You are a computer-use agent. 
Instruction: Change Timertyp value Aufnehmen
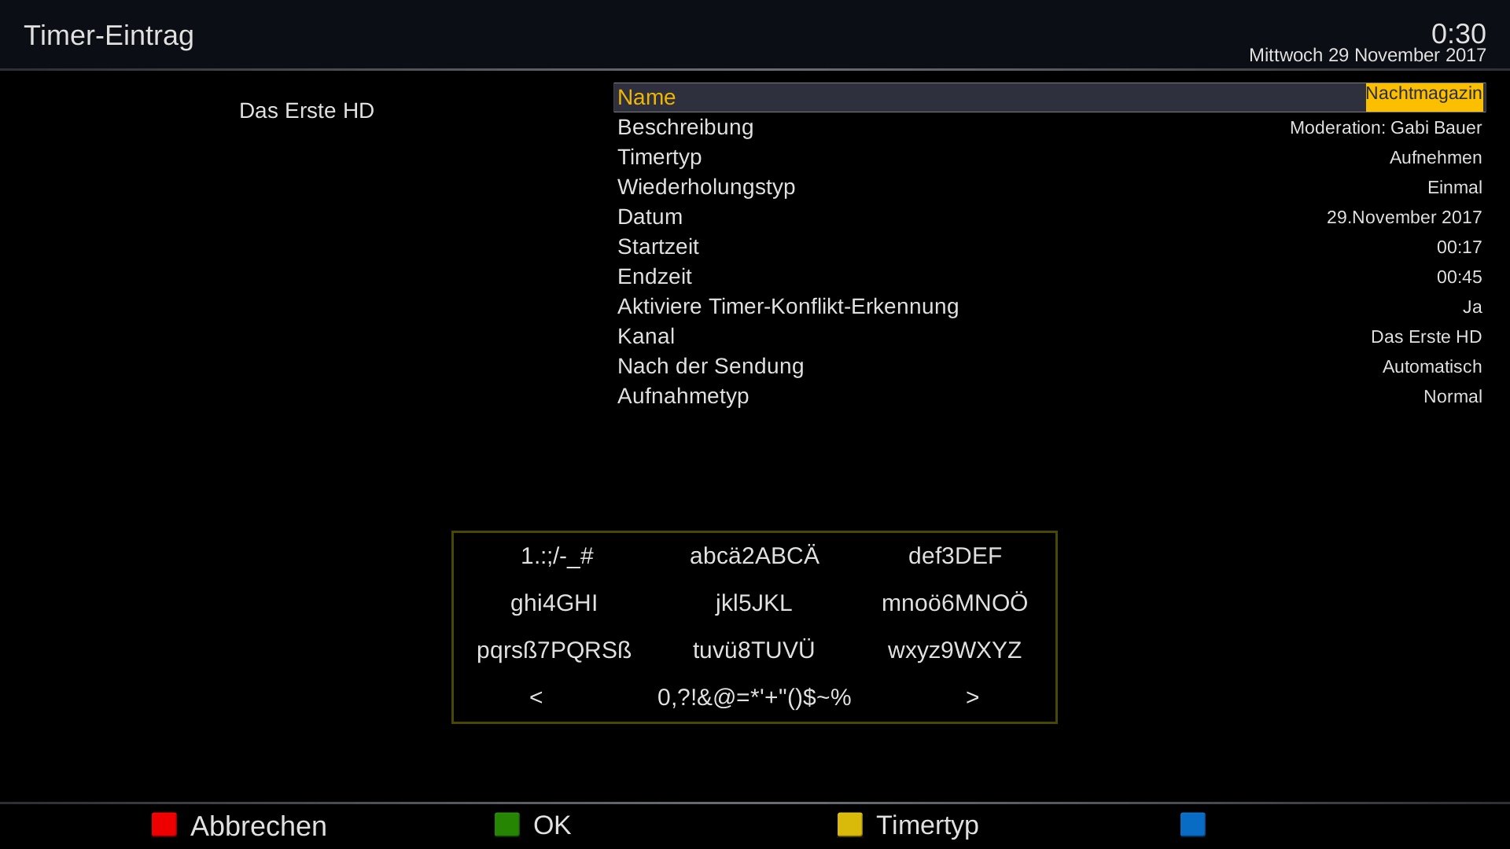click(1434, 158)
